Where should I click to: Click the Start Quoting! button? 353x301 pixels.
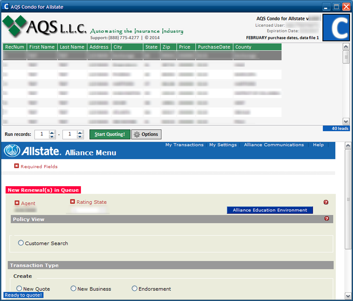[110, 134]
